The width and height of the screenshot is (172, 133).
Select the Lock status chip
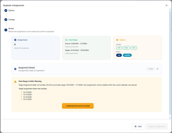119,55
